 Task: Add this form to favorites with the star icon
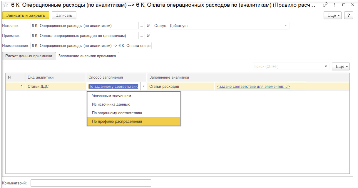5,5
